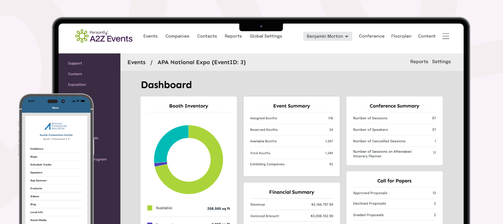Click the Booth Inventory card title
This screenshot has width=503, height=224.
point(188,106)
